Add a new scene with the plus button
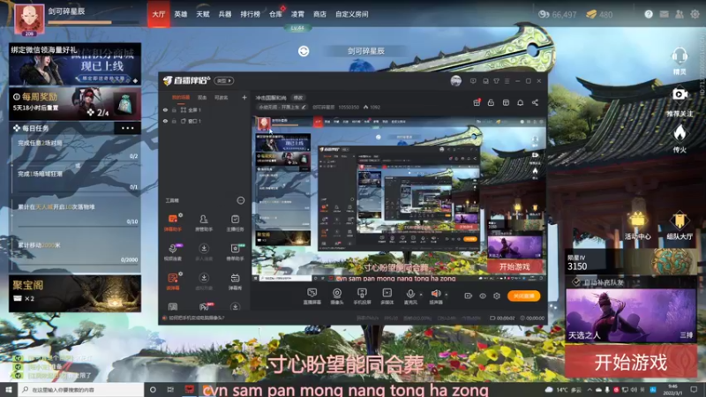The width and height of the screenshot is (706, 397). tap(244, 97)
